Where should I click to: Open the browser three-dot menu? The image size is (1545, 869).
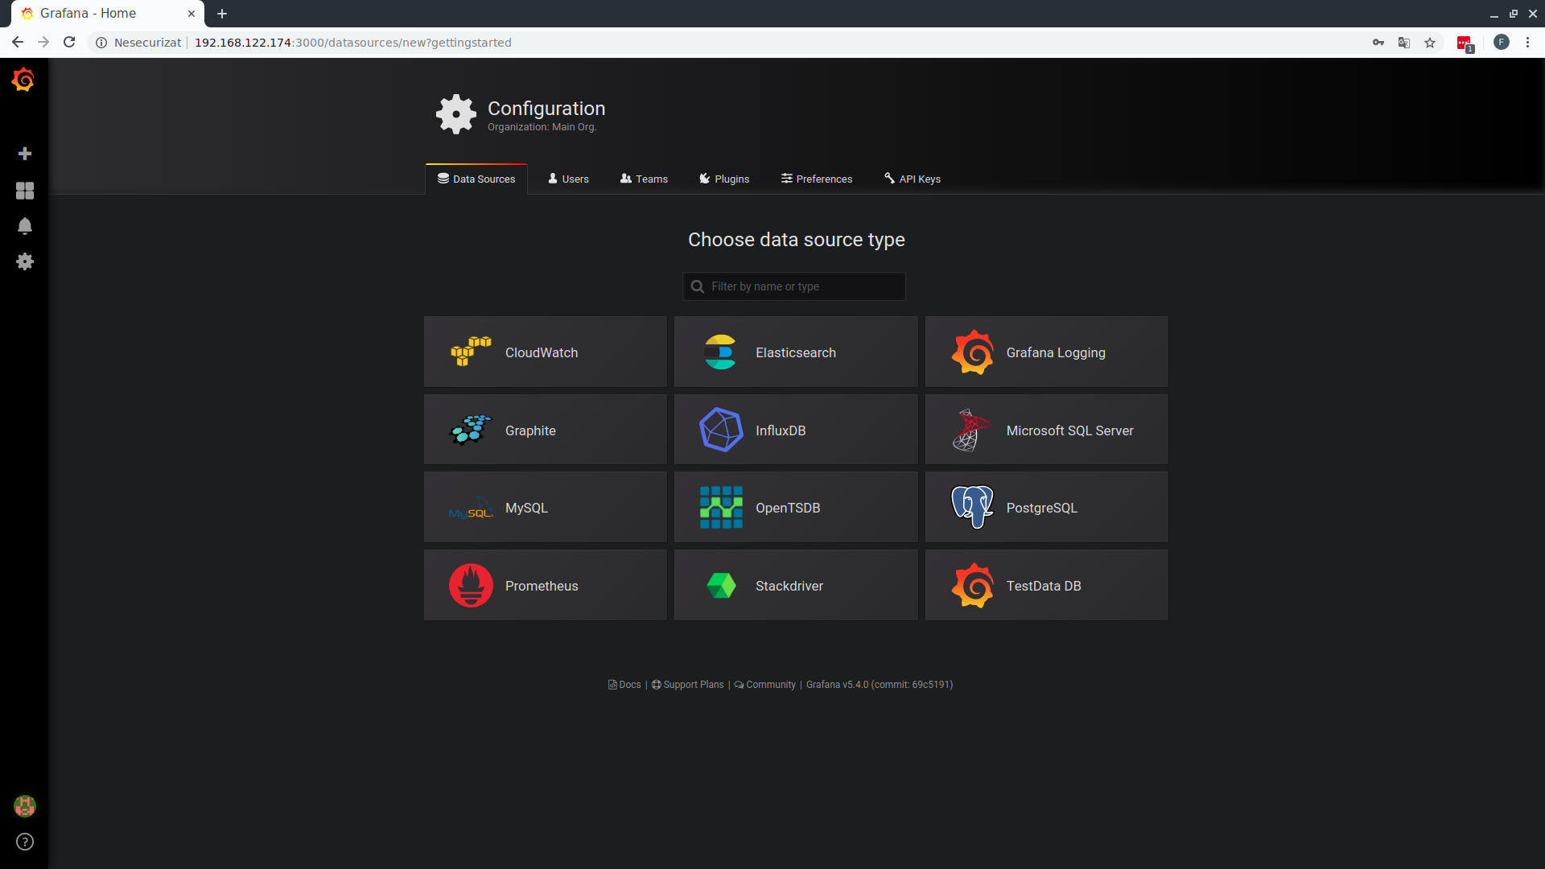pyautogui.click(x=1527, y=43)
